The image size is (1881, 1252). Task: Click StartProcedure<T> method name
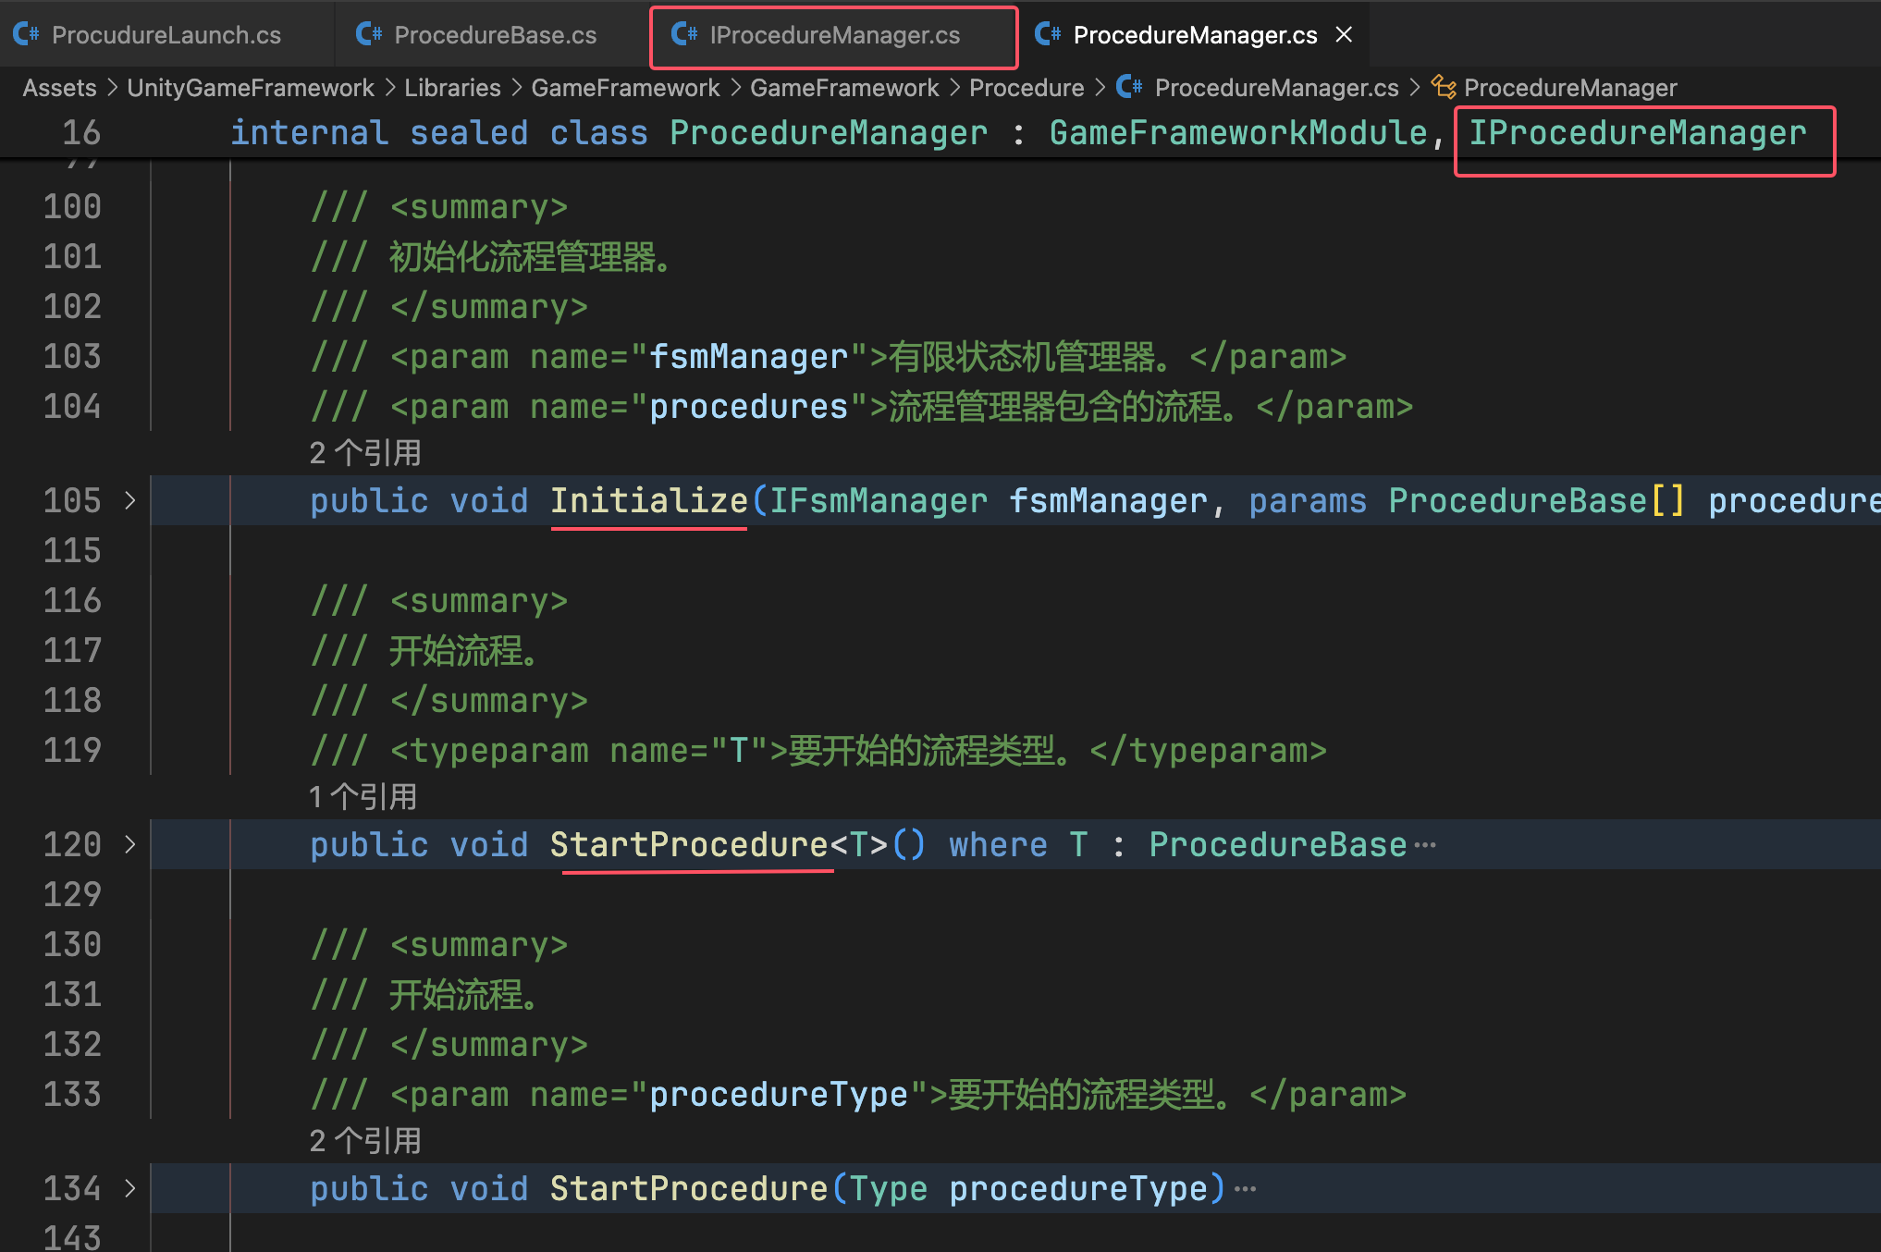(690, 844)
